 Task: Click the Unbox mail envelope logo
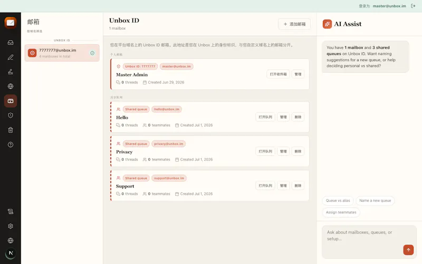click(11, 23)
